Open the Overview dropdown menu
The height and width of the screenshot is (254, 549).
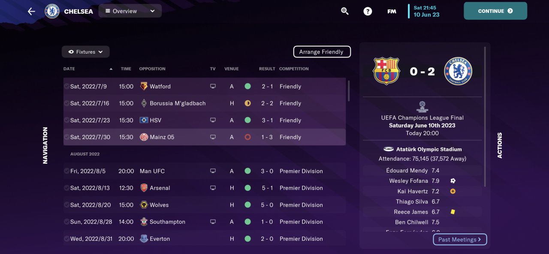[130, 11]
